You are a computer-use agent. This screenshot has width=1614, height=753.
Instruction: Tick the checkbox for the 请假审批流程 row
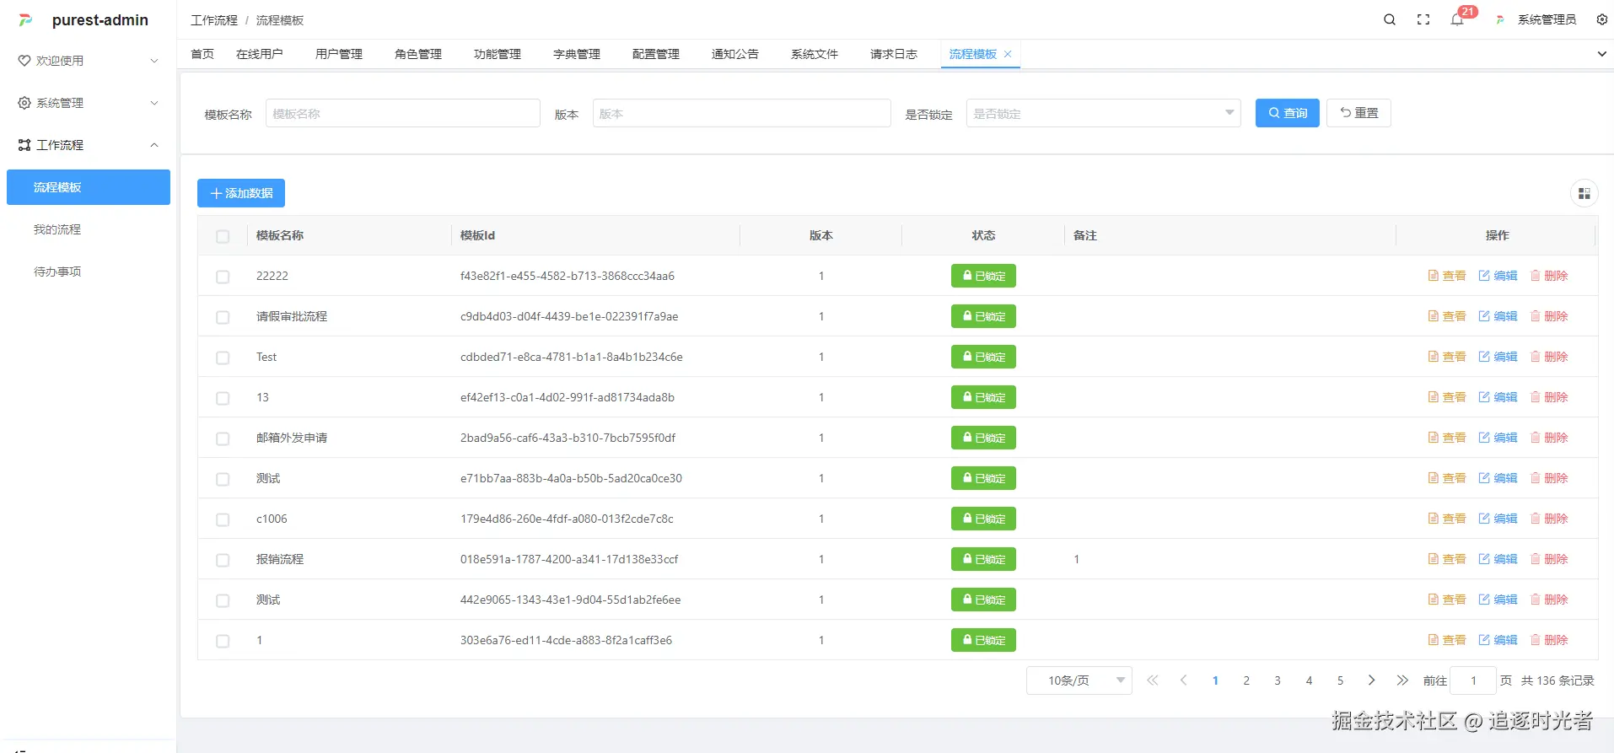[x=223, y=317]
